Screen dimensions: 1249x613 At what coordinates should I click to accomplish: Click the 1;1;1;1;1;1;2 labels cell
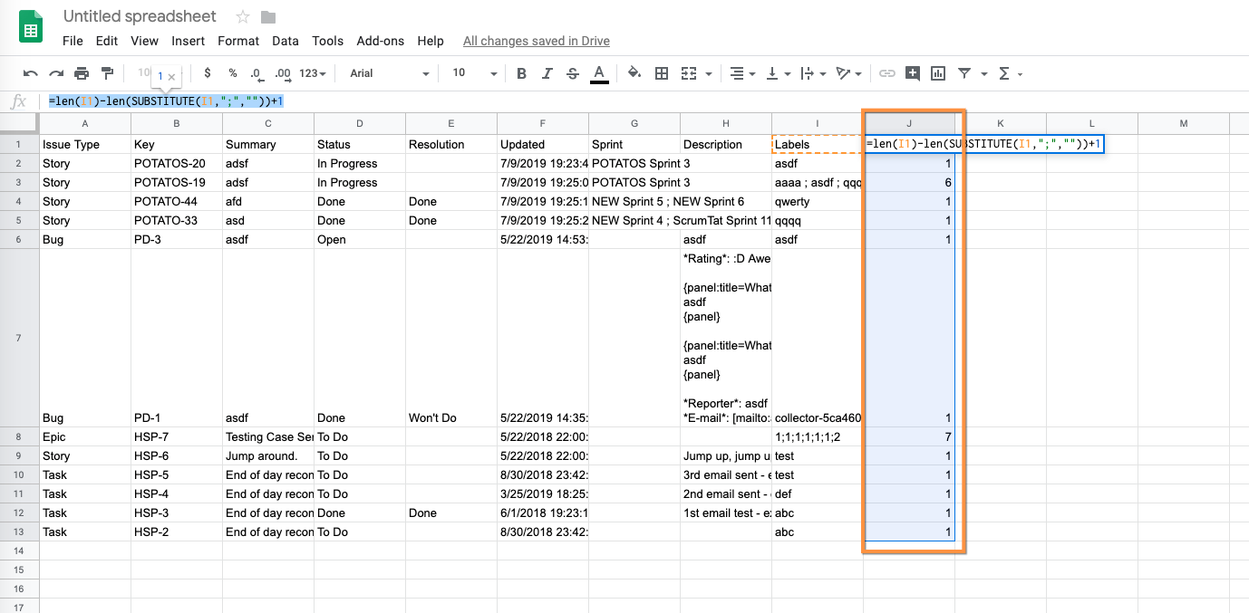click(x=818, y=437)
